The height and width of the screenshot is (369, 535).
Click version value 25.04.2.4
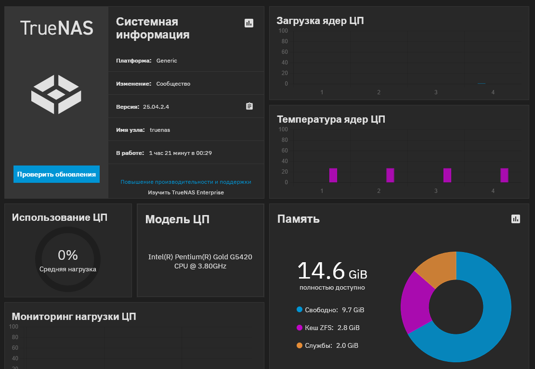tap(156, 107)
